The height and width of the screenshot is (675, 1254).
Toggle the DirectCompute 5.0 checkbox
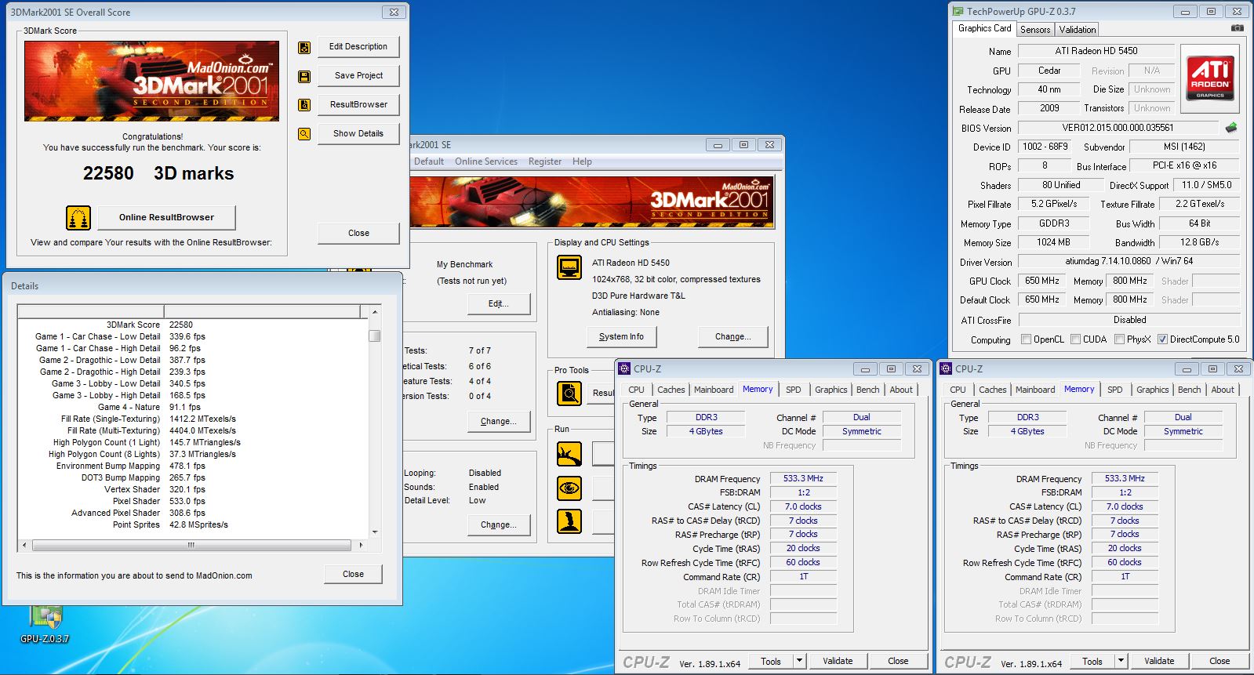(x=1162, y=339)
